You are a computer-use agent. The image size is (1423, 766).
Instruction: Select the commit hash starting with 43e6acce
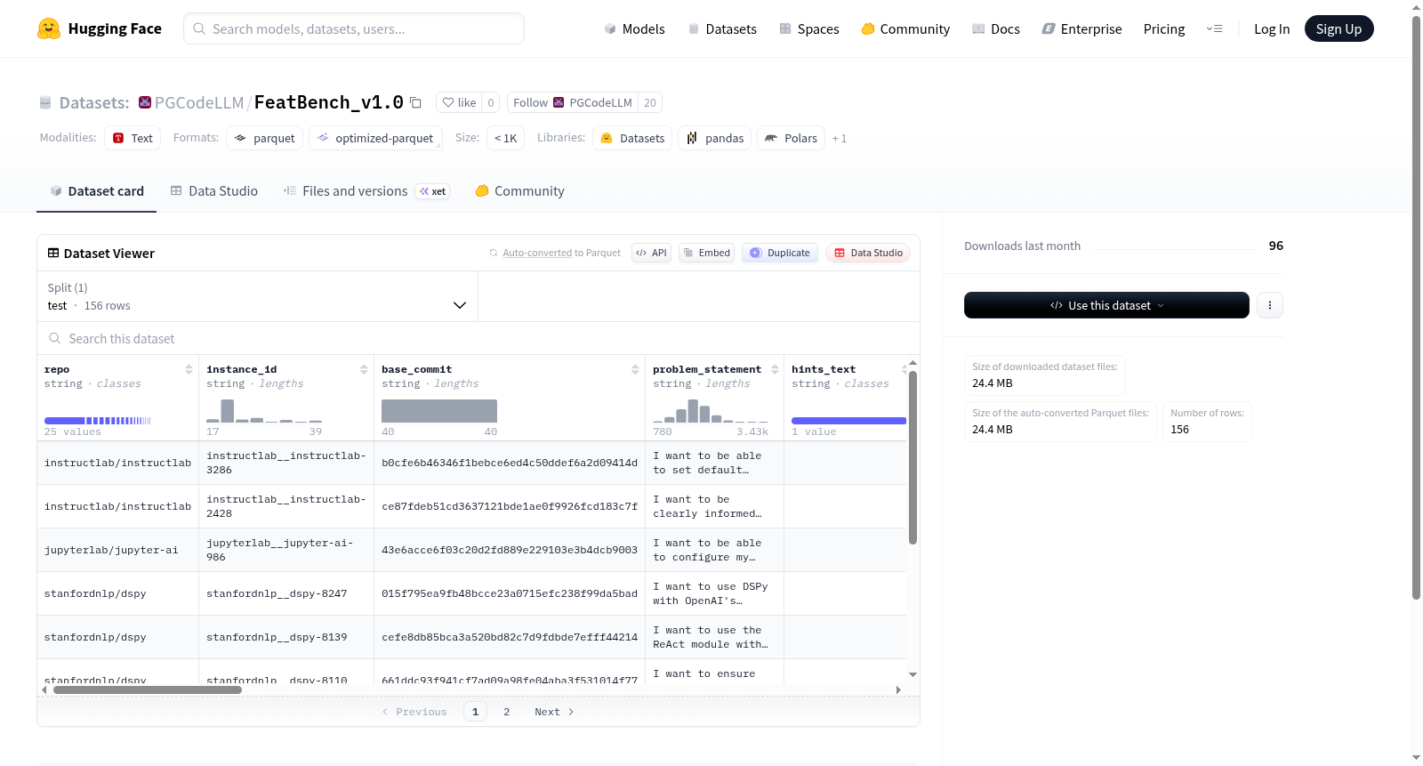[x=510, y=550]
